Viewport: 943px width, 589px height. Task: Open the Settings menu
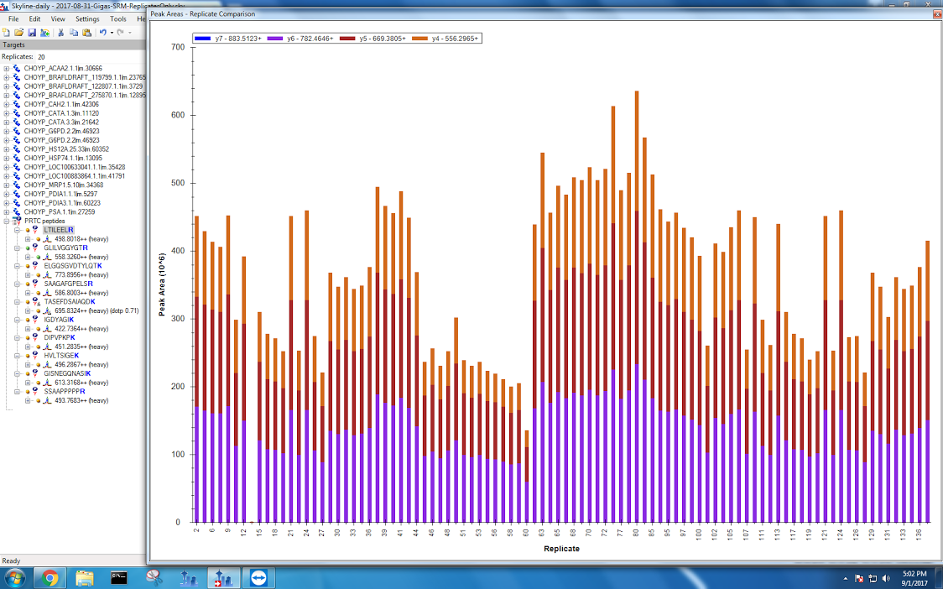pyautogui.click(x=86, y=18)
